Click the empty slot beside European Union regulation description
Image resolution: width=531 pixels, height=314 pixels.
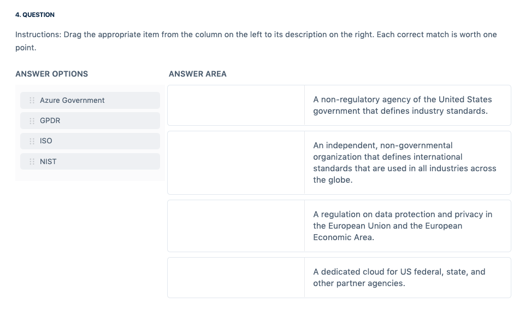pos(236,226)
